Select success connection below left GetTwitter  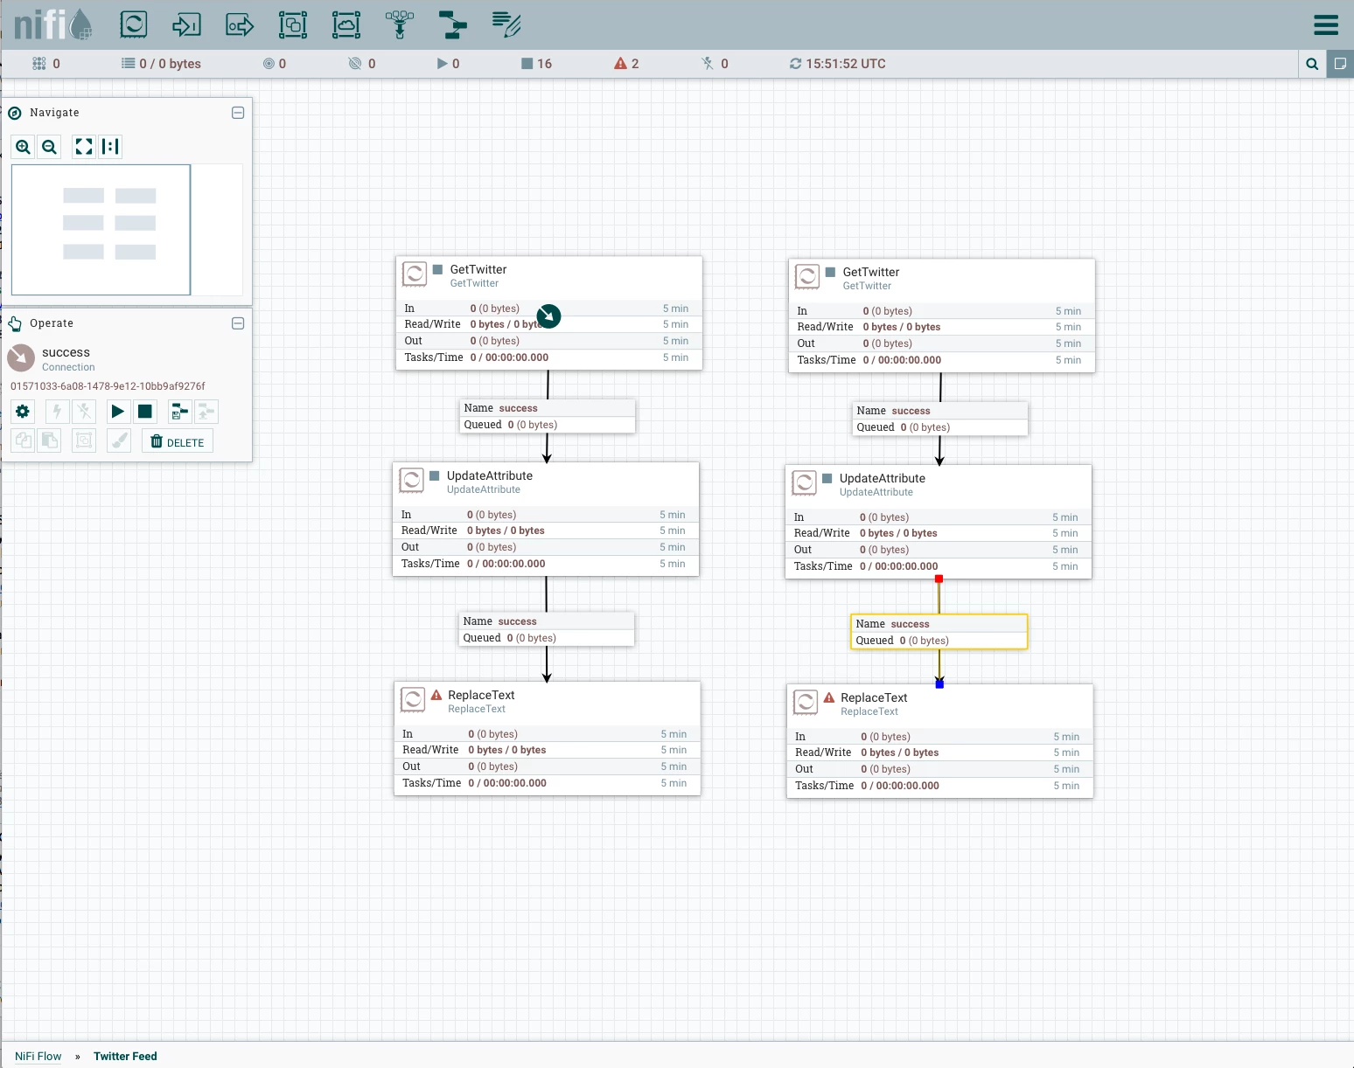pyautogui.click(x=548, y=416)
